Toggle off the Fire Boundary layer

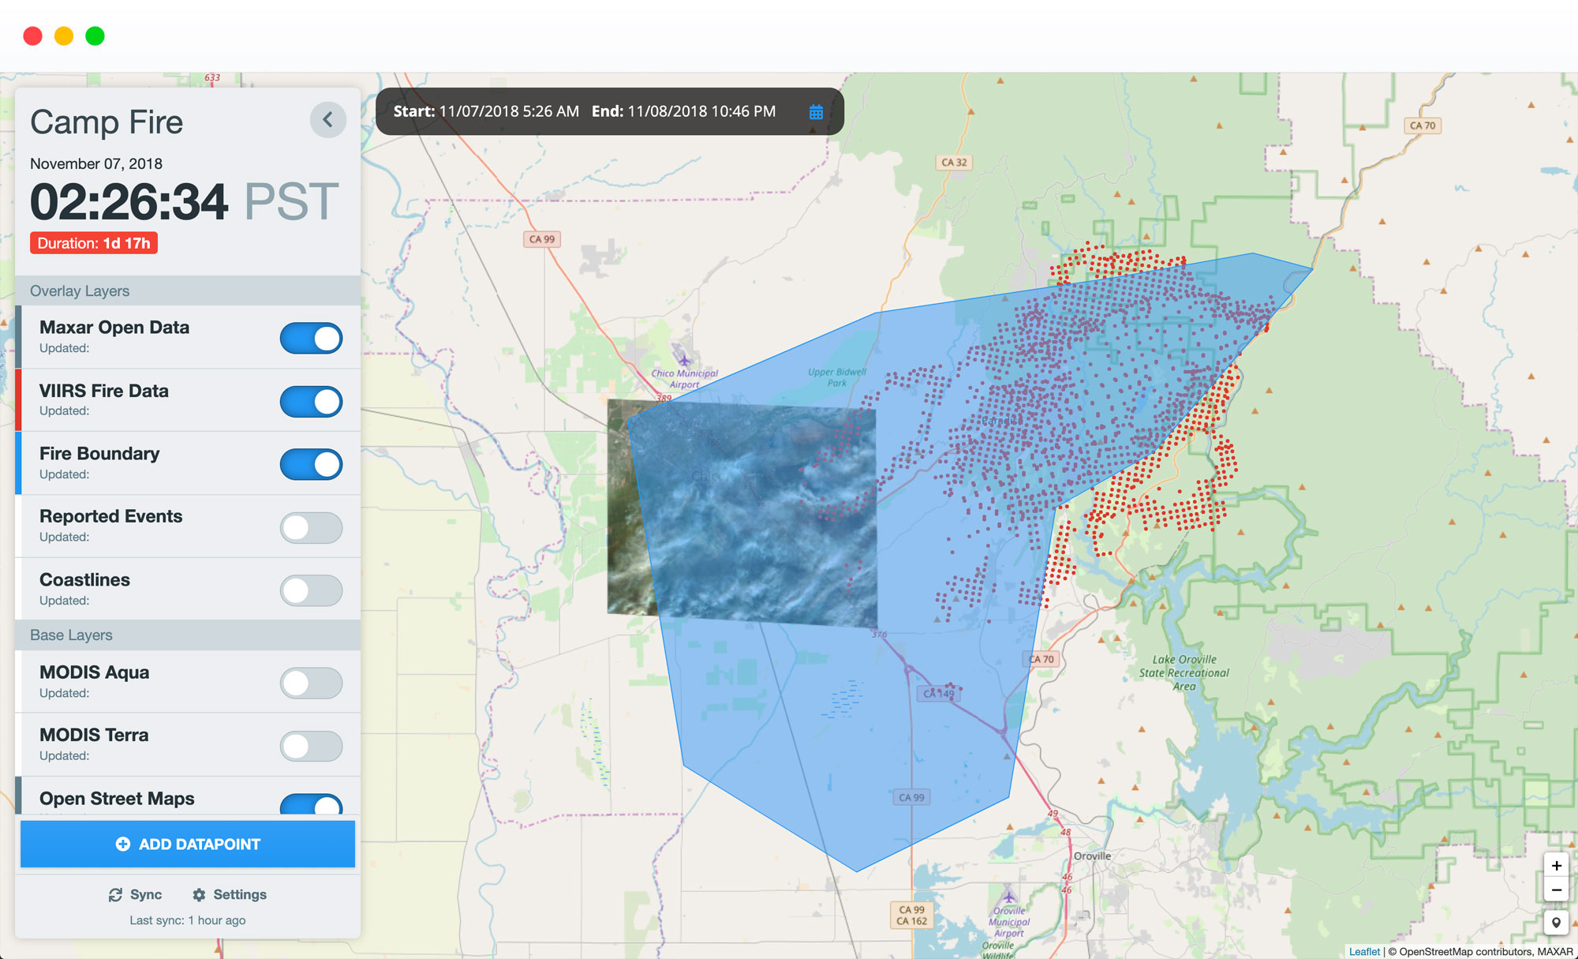[x=311, y=464]
